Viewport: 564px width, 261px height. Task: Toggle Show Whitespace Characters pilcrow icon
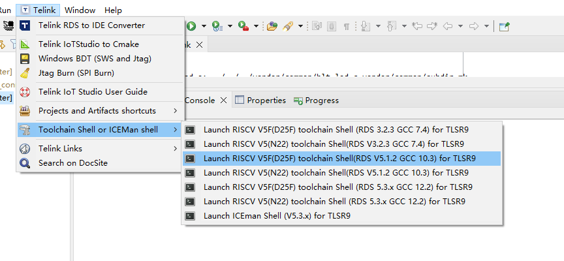point(347,26)
